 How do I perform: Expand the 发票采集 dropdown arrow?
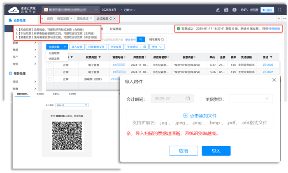[x=65, y=47]
